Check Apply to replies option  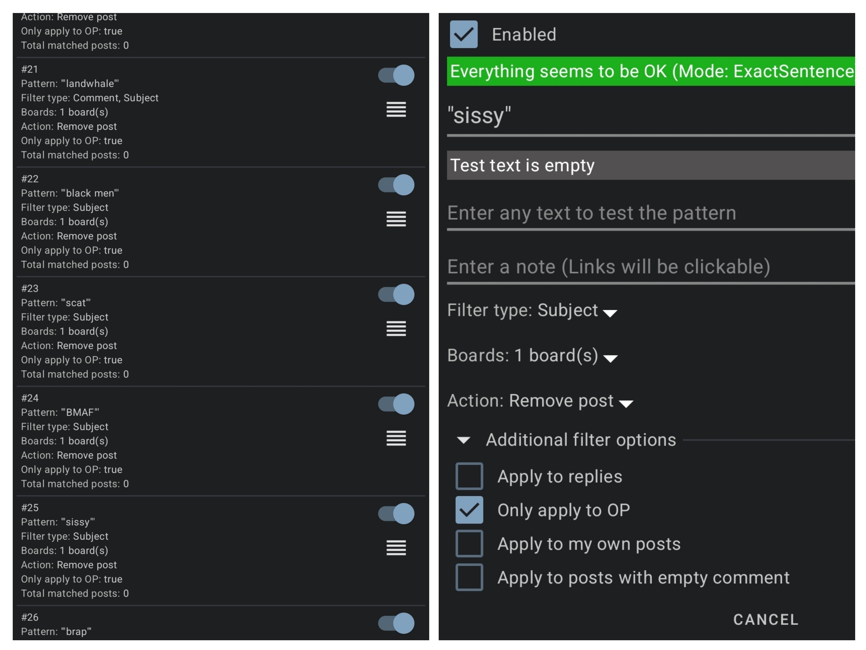(x=469, y=476)
